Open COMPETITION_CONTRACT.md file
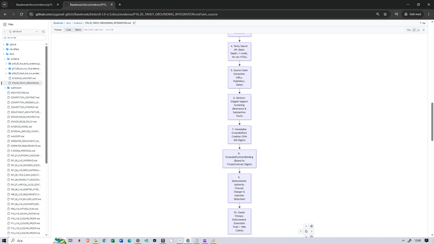Screen dimensions: 434x244 tap(25, 97)
